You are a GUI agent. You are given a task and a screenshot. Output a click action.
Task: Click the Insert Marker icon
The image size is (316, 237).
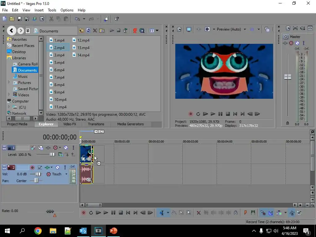[245, 213]
